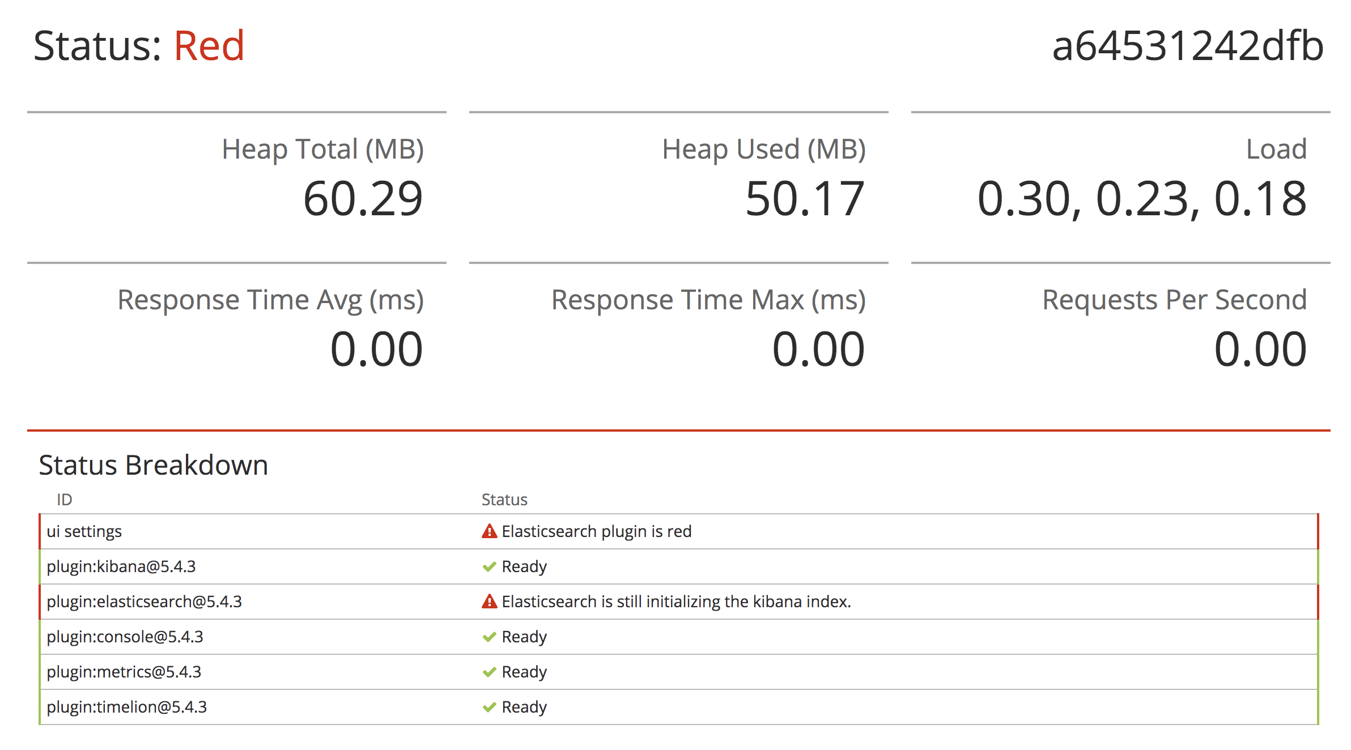This screenshot has width=1351, height=750.
Task: Click the plugin:timelion@5.4.3 entry
Action: (x=126, y=707)
